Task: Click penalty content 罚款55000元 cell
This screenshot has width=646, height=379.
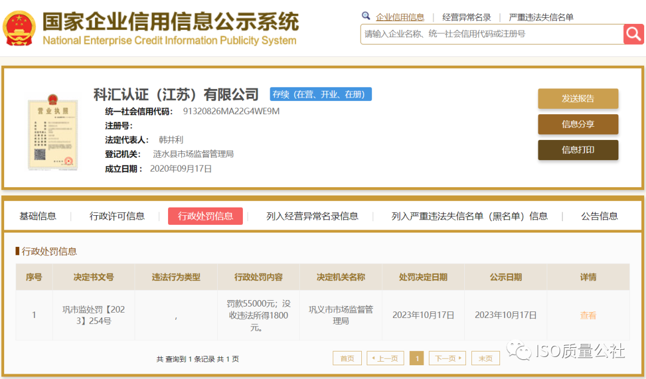Action: pos(258,316)
